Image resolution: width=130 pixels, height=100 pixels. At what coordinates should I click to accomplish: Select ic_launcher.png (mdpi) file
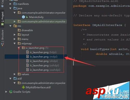(44, 57)
